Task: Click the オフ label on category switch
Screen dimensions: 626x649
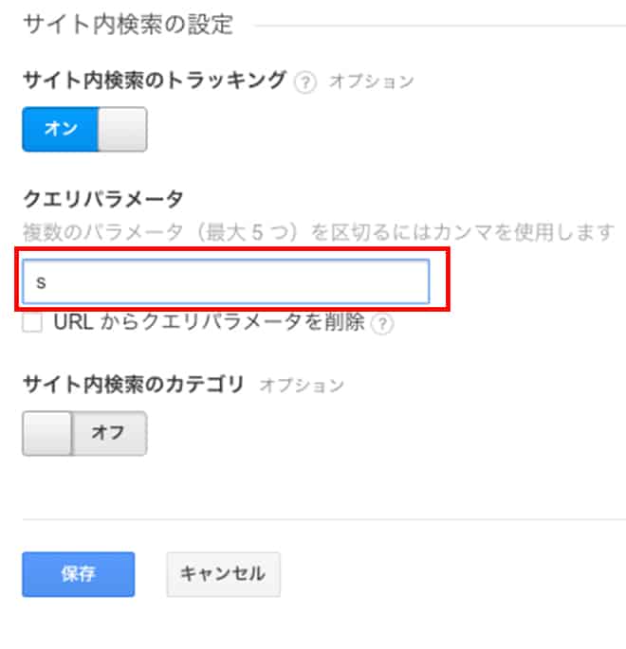Action: tap(108, 433)
